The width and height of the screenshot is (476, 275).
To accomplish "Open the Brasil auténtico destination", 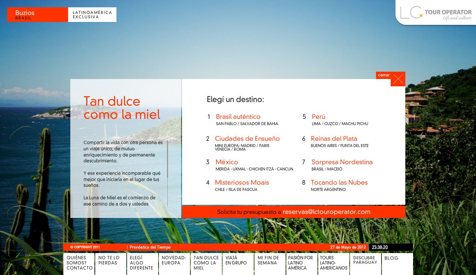I will (x=238, y=117).
